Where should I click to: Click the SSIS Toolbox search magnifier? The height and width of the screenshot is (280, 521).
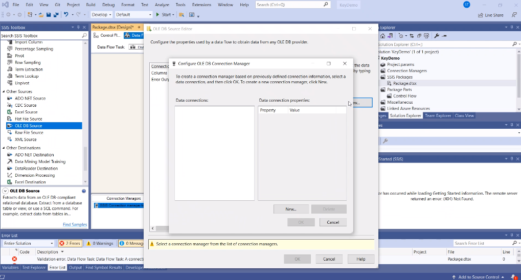[84, 36]
